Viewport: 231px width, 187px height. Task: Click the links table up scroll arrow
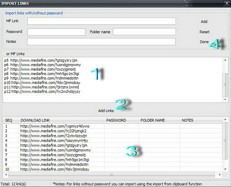coord(225,119)
